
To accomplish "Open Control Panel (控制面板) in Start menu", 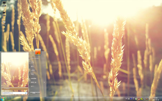I will [33, 79].
